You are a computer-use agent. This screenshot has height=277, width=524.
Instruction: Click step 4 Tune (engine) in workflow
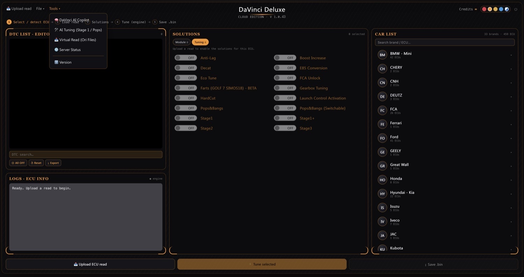coord(131,22)
